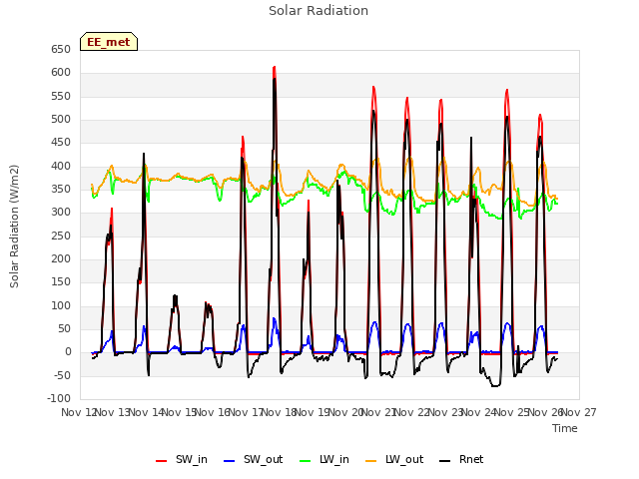Click the 400 y-axis tick label
This screenshot has width=639, height=479.
point(61,167)
